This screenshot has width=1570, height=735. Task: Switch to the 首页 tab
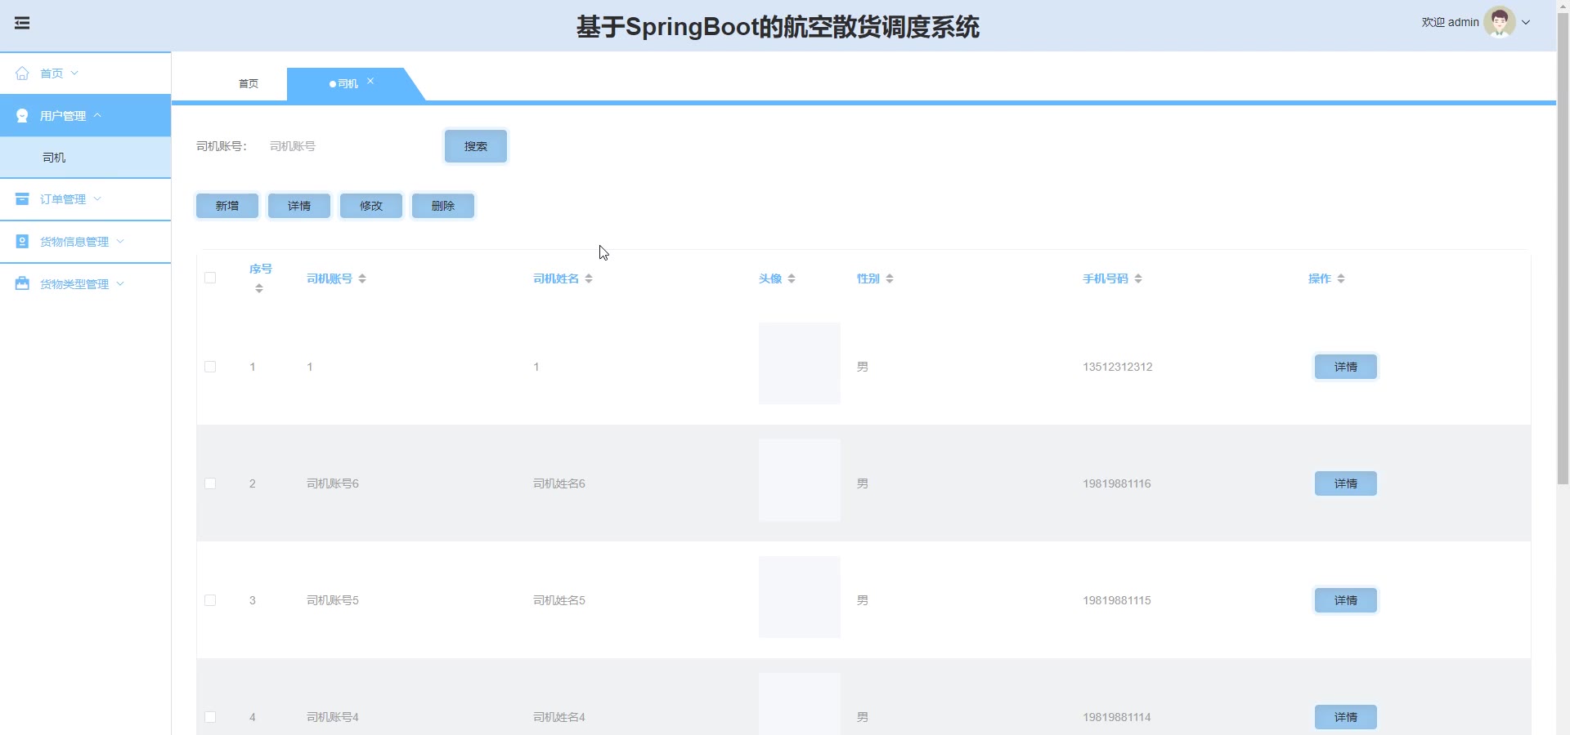pyautogui.click(x=249, y=84)
